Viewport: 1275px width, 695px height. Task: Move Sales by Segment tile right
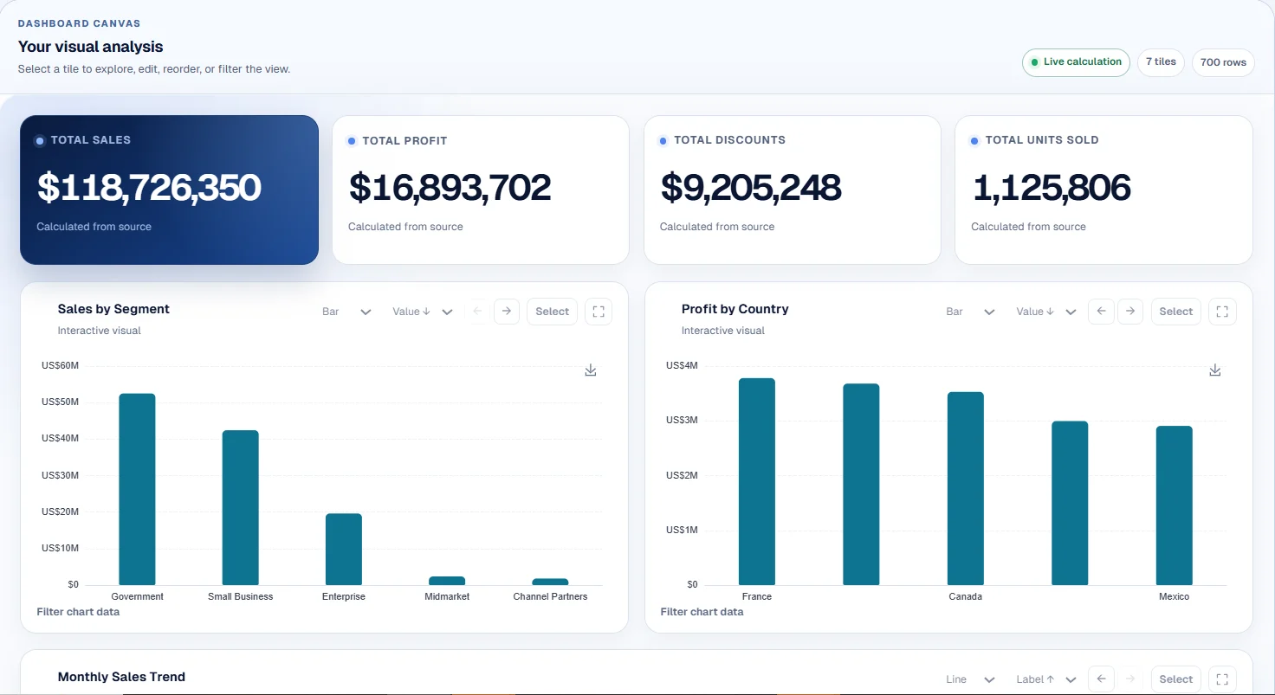pyautogui.click(x=507, y=312)
